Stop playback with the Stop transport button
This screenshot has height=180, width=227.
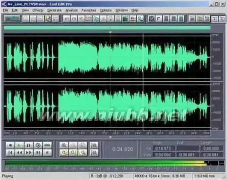[x=11, y=145]
